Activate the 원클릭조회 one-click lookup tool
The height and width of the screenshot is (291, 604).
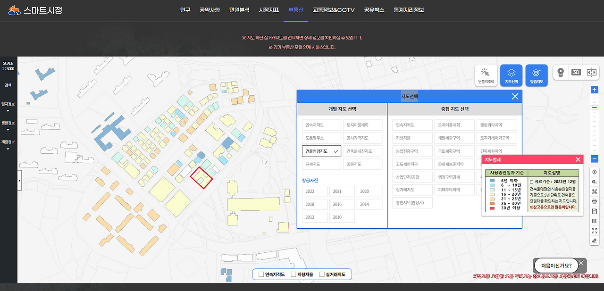coord(486,75)
